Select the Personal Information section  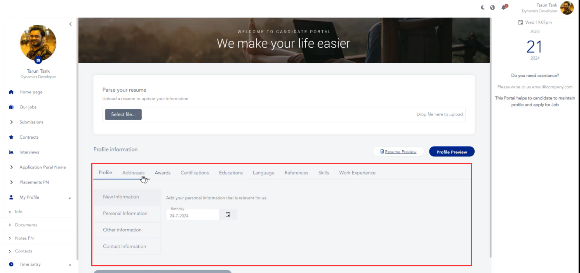coord(127,213)
